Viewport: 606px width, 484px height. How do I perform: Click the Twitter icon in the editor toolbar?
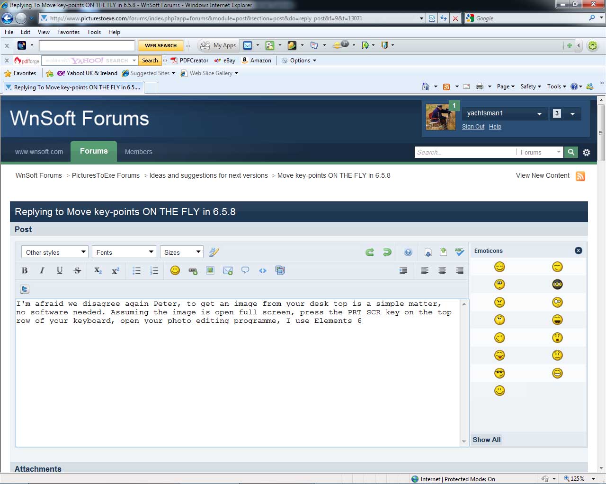(25, 289)
